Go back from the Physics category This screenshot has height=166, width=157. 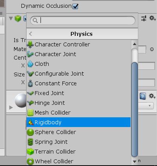pos(30,34)
